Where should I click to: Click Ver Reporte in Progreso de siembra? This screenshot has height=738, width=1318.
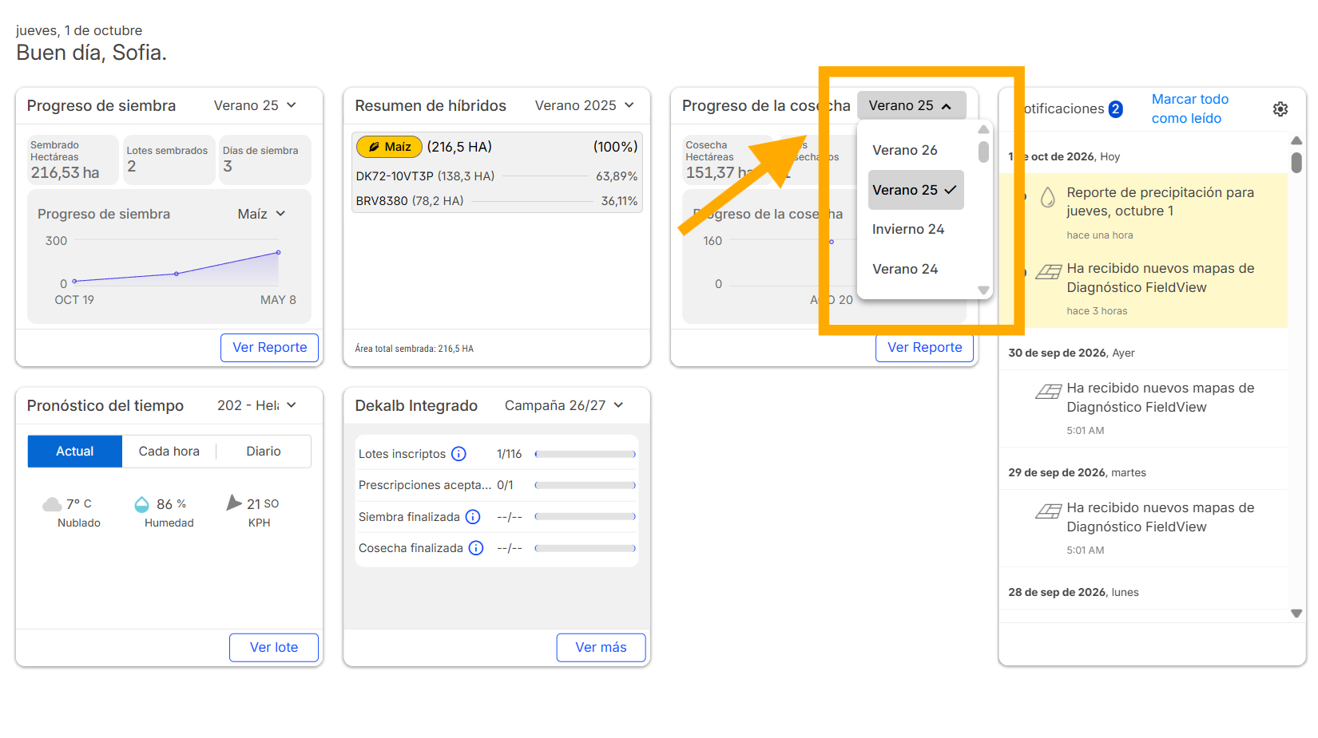(270, 348)
